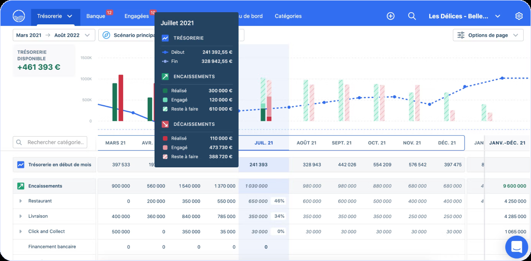Expand the Restaurant category row
This screenshot has height=261, width=531.
pos(21,201)
